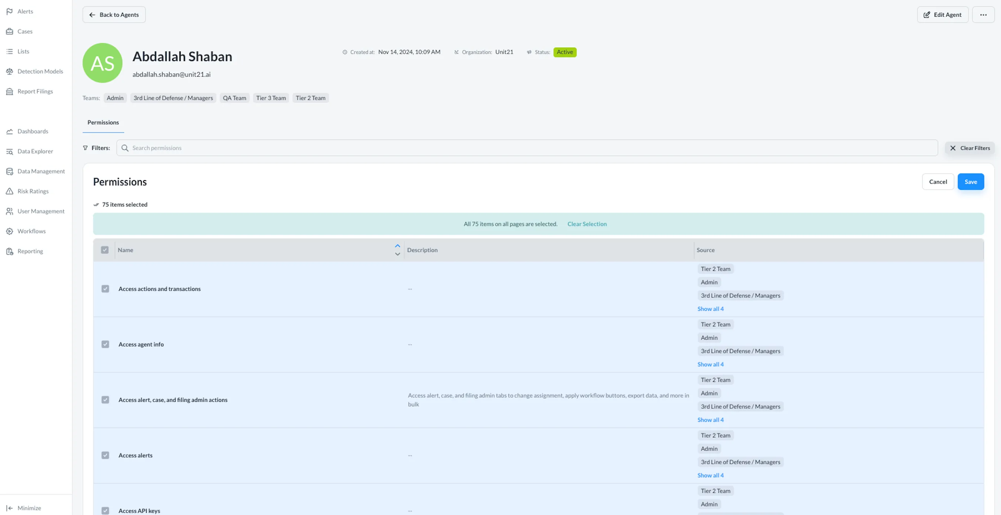The width and height of the screenshot is (1001, 515).
Task: Click the Clear Selection link
Action: 587,224
